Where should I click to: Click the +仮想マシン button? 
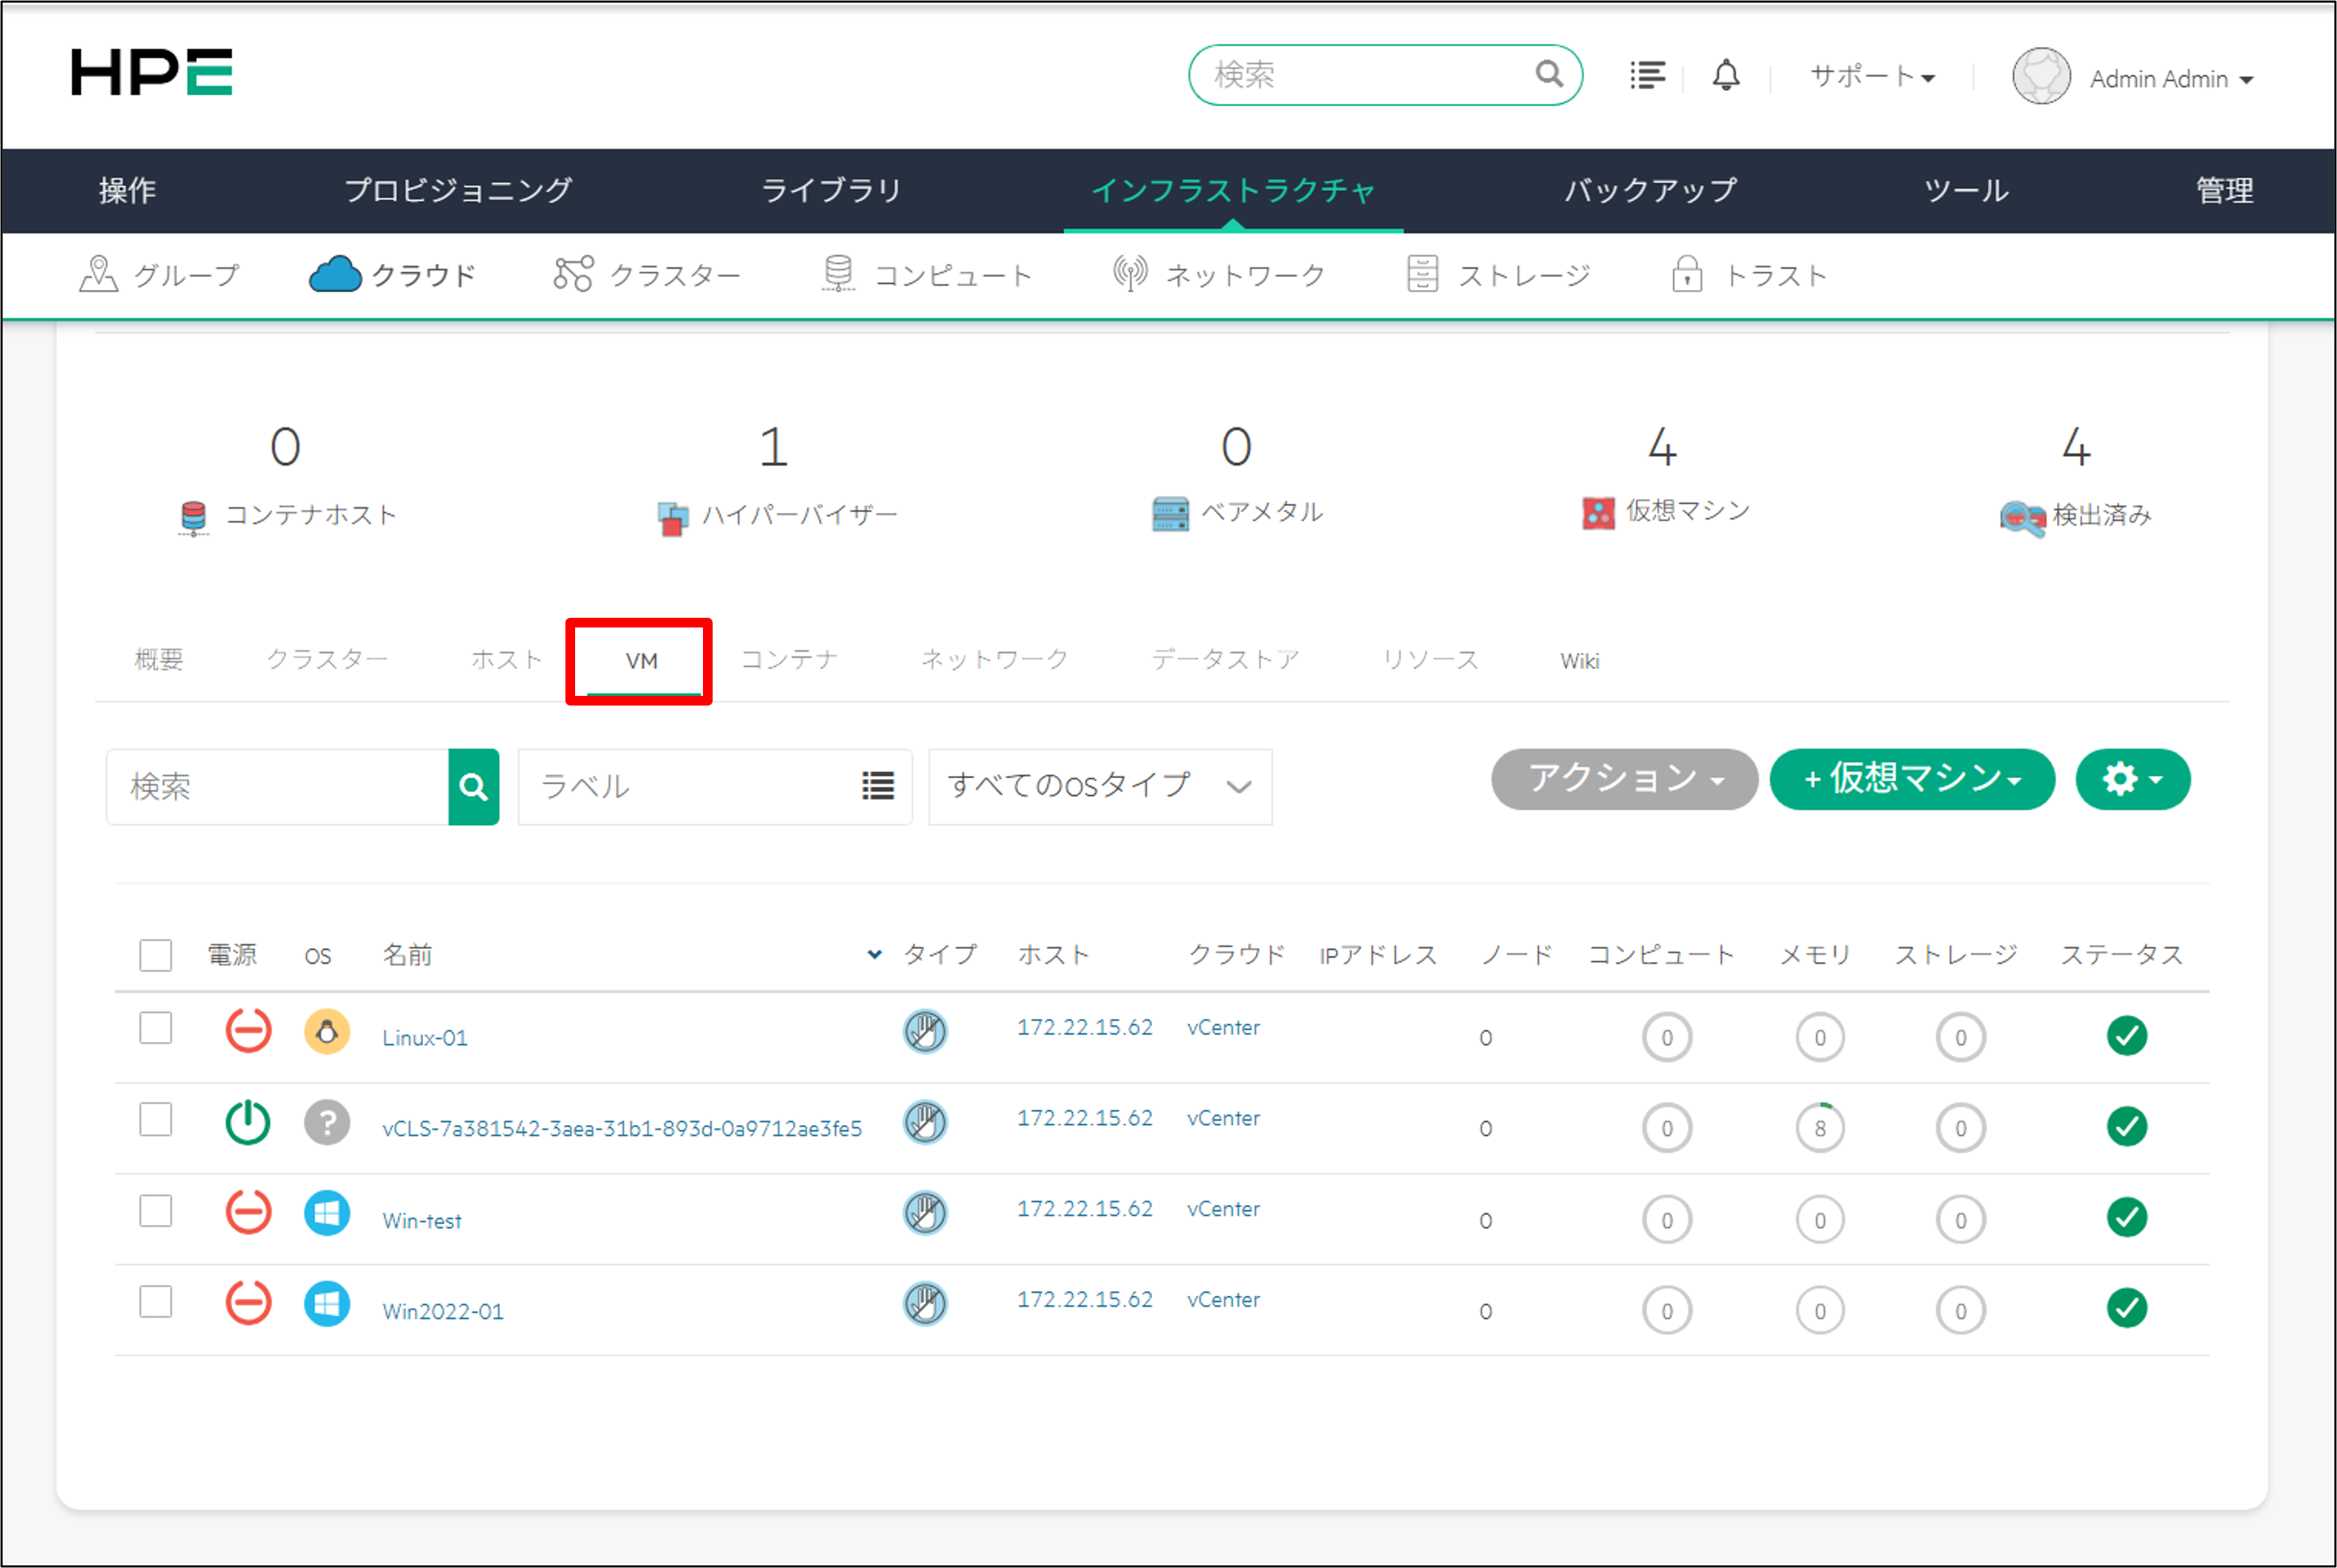tap(1911, 779)
